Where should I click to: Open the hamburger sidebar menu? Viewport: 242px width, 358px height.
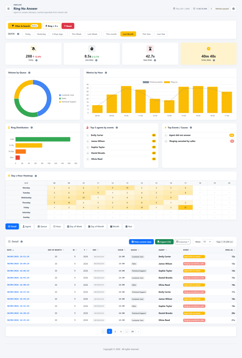pos(8,9)
